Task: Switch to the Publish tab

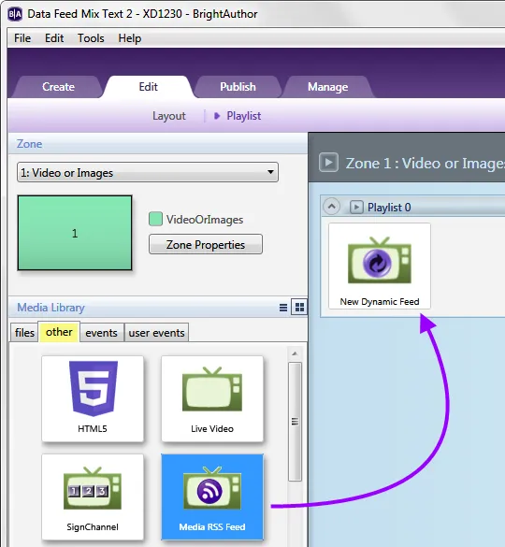Action: 238,87
